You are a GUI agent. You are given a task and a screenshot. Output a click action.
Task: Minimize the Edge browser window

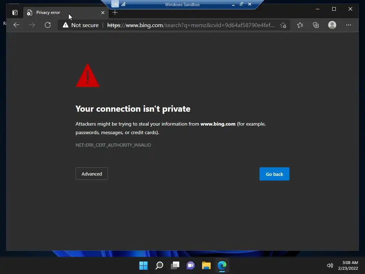tap(318, 9)
